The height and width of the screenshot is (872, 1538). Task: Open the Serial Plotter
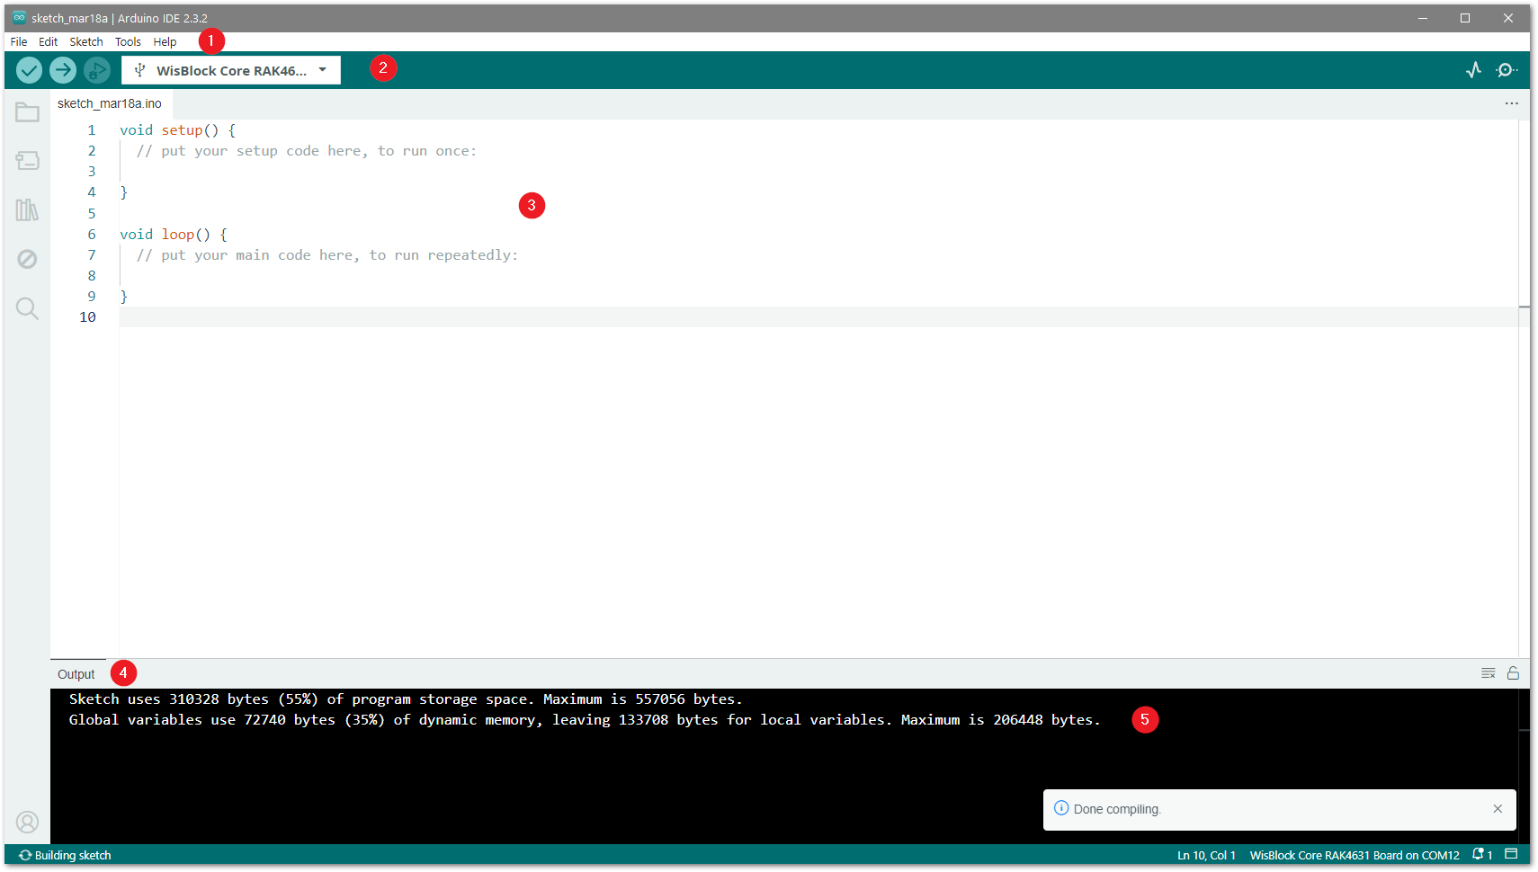tap(1473, 70)
